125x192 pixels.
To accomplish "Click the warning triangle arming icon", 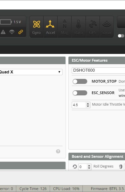I will [x=3, y=32].
